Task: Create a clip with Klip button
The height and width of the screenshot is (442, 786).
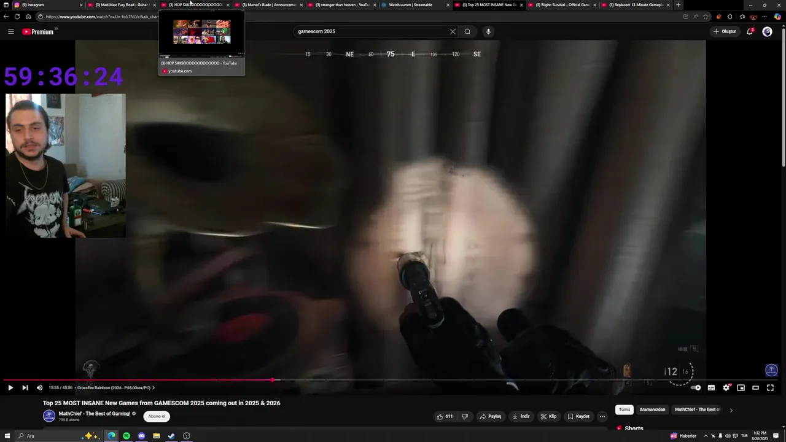Action: (x=548, y=416)
